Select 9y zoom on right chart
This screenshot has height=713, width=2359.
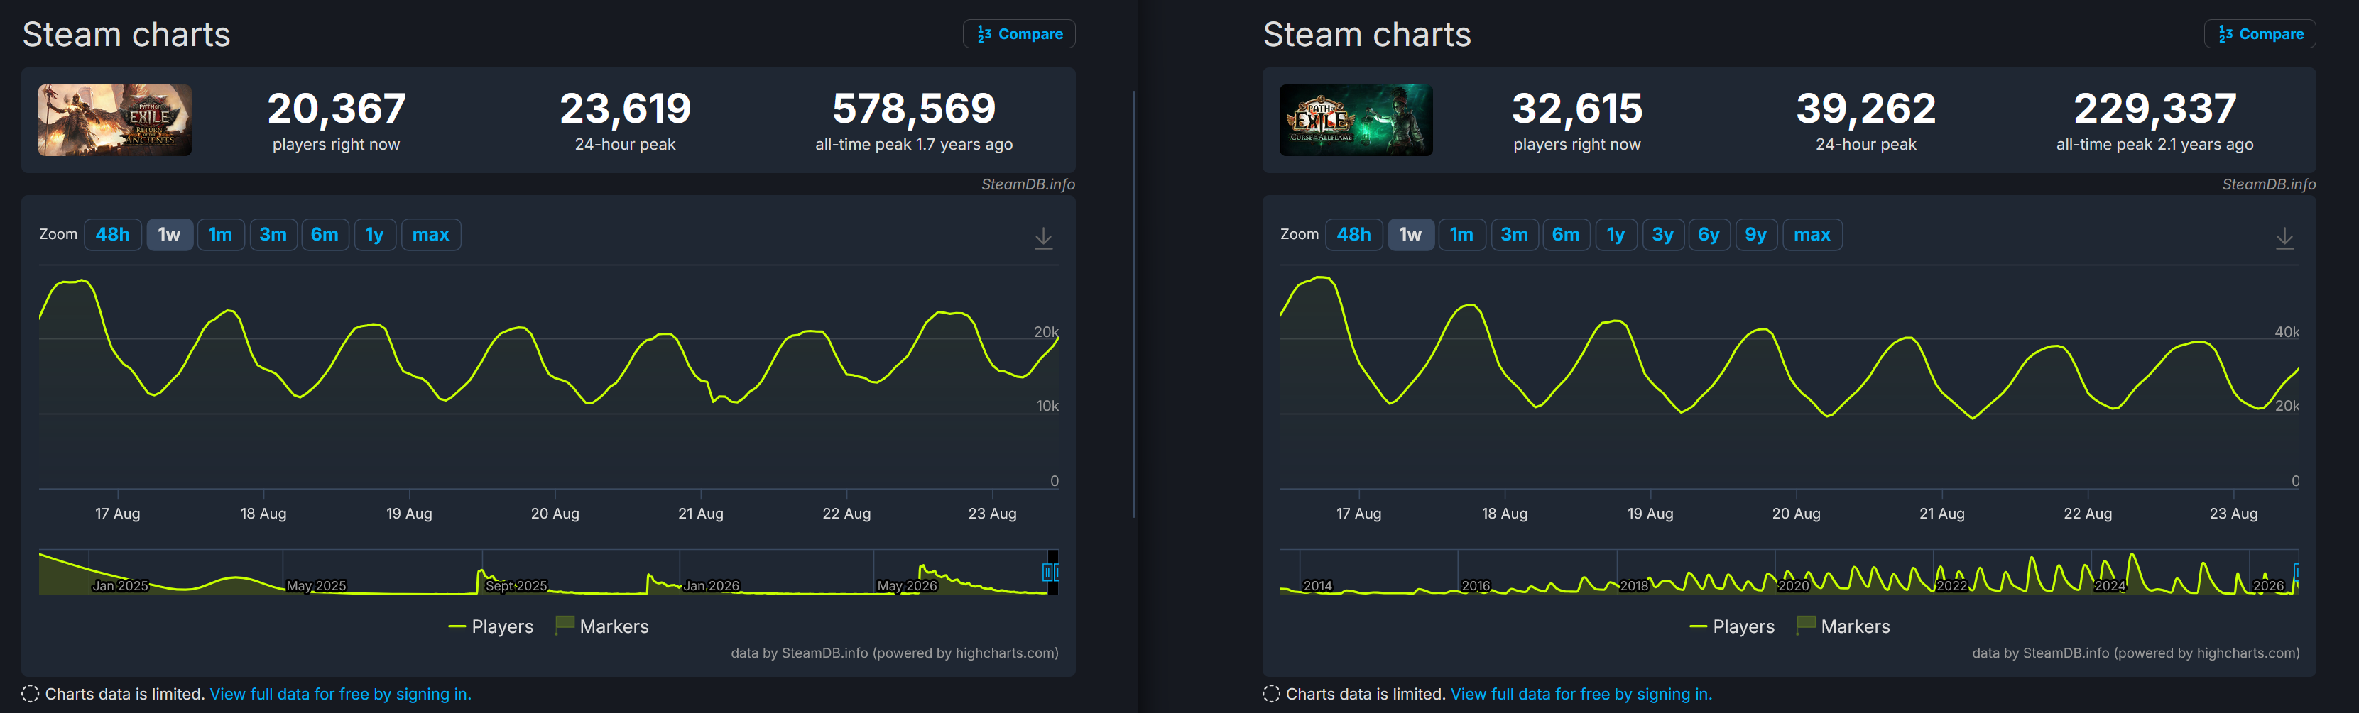tap(1755, 234)
